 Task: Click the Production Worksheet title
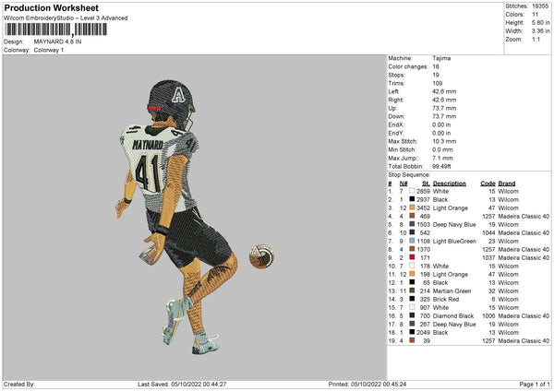(51, 7)
